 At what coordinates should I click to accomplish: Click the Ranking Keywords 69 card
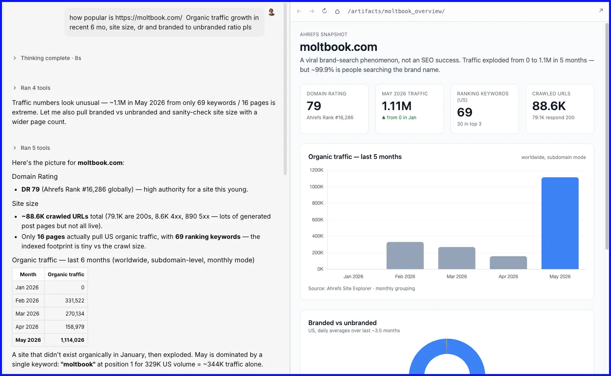coord(484,109)
